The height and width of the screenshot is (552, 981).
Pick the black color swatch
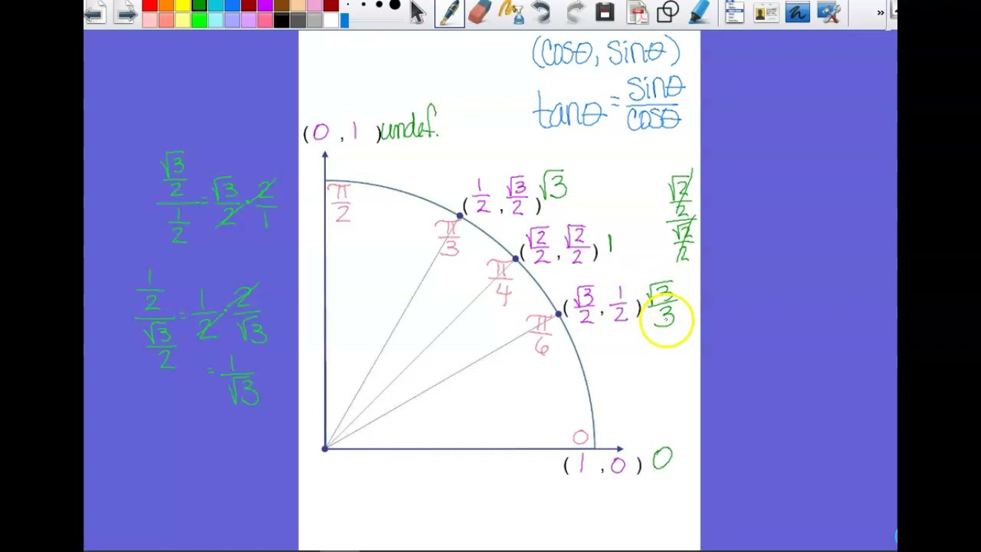coord(282,20)
